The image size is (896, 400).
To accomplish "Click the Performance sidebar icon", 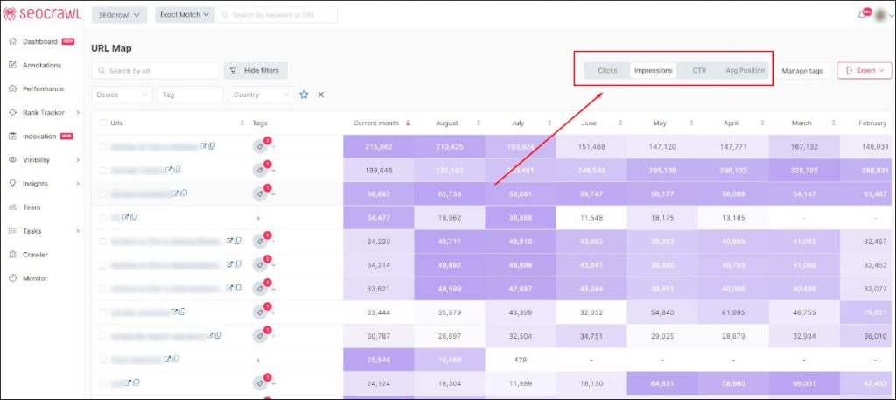I will (12, 89).
